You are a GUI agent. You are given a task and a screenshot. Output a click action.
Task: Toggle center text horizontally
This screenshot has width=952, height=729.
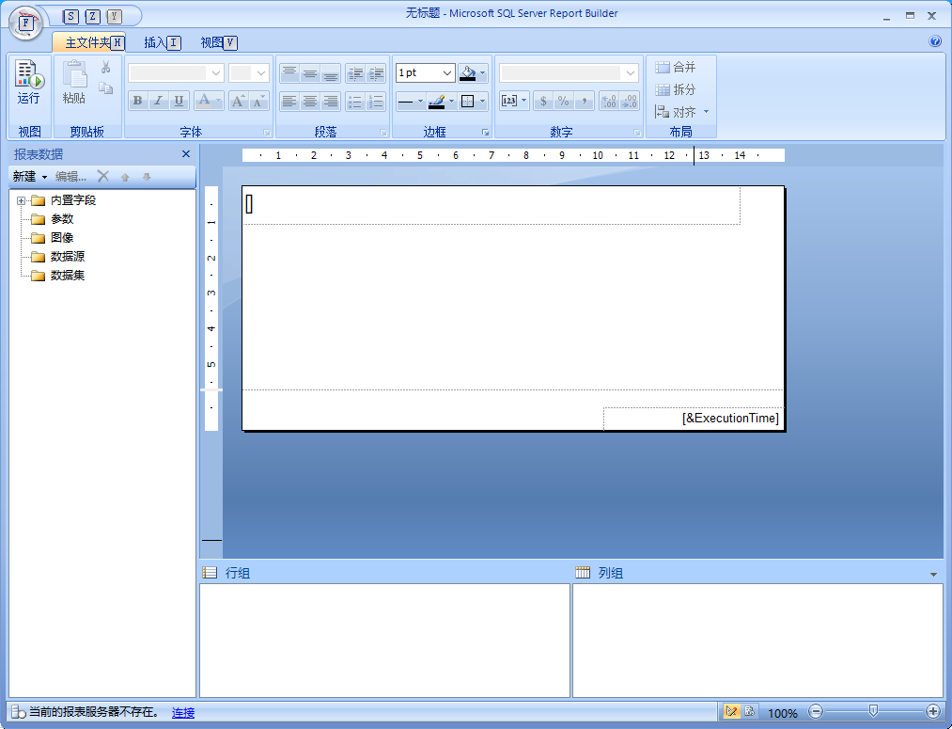pos(310,101)
